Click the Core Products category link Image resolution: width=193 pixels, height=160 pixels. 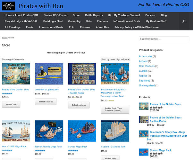(147, 66)
